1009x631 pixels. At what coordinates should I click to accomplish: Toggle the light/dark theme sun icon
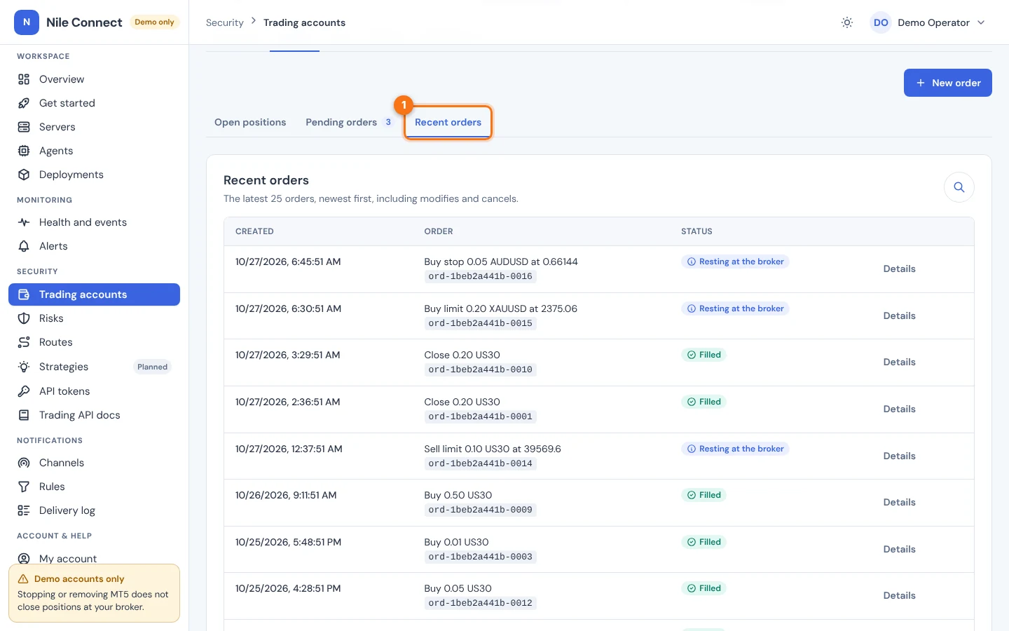(847, 22)
